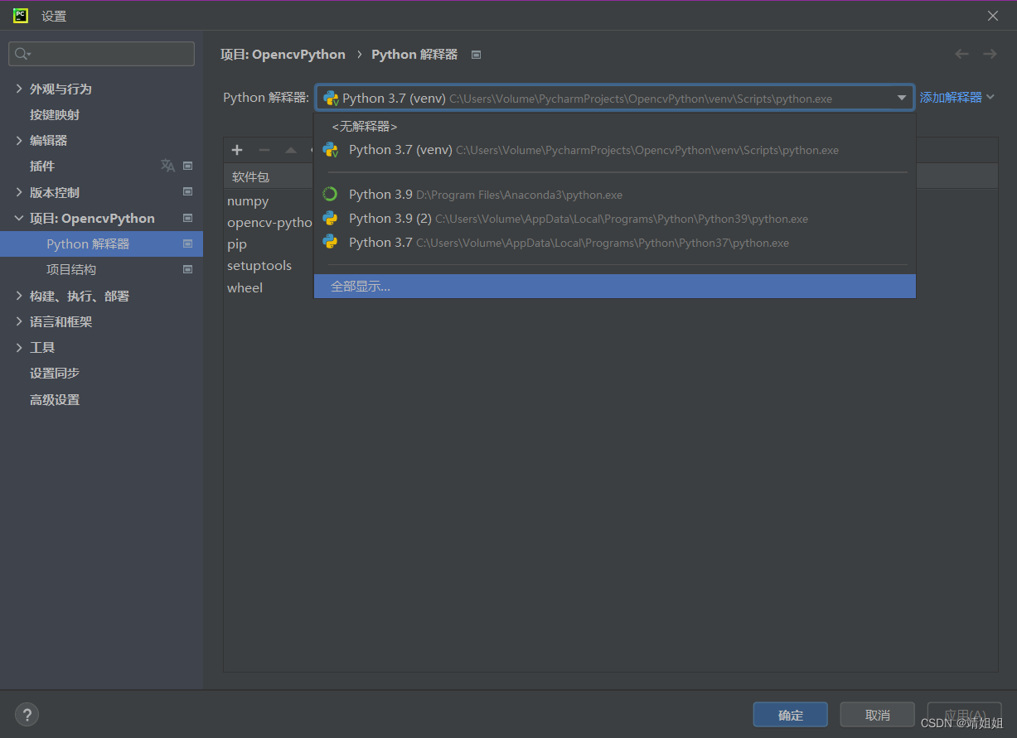Screen dimensions: 1017x738
Task: Click the translation icon next to 插件
Action: pos(167,166)
